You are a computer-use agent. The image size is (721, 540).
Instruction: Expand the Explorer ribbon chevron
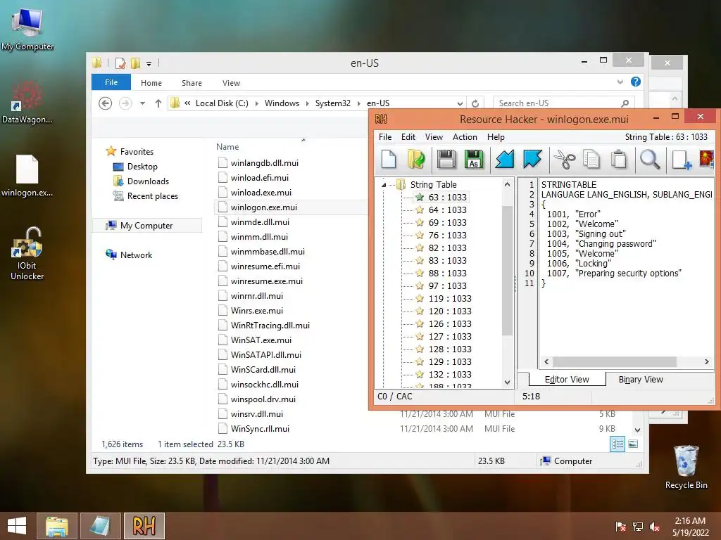click(x=620, y=82)
